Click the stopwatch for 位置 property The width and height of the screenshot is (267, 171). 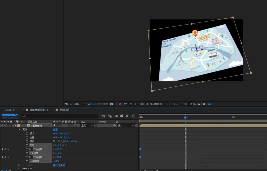point(27,137)
